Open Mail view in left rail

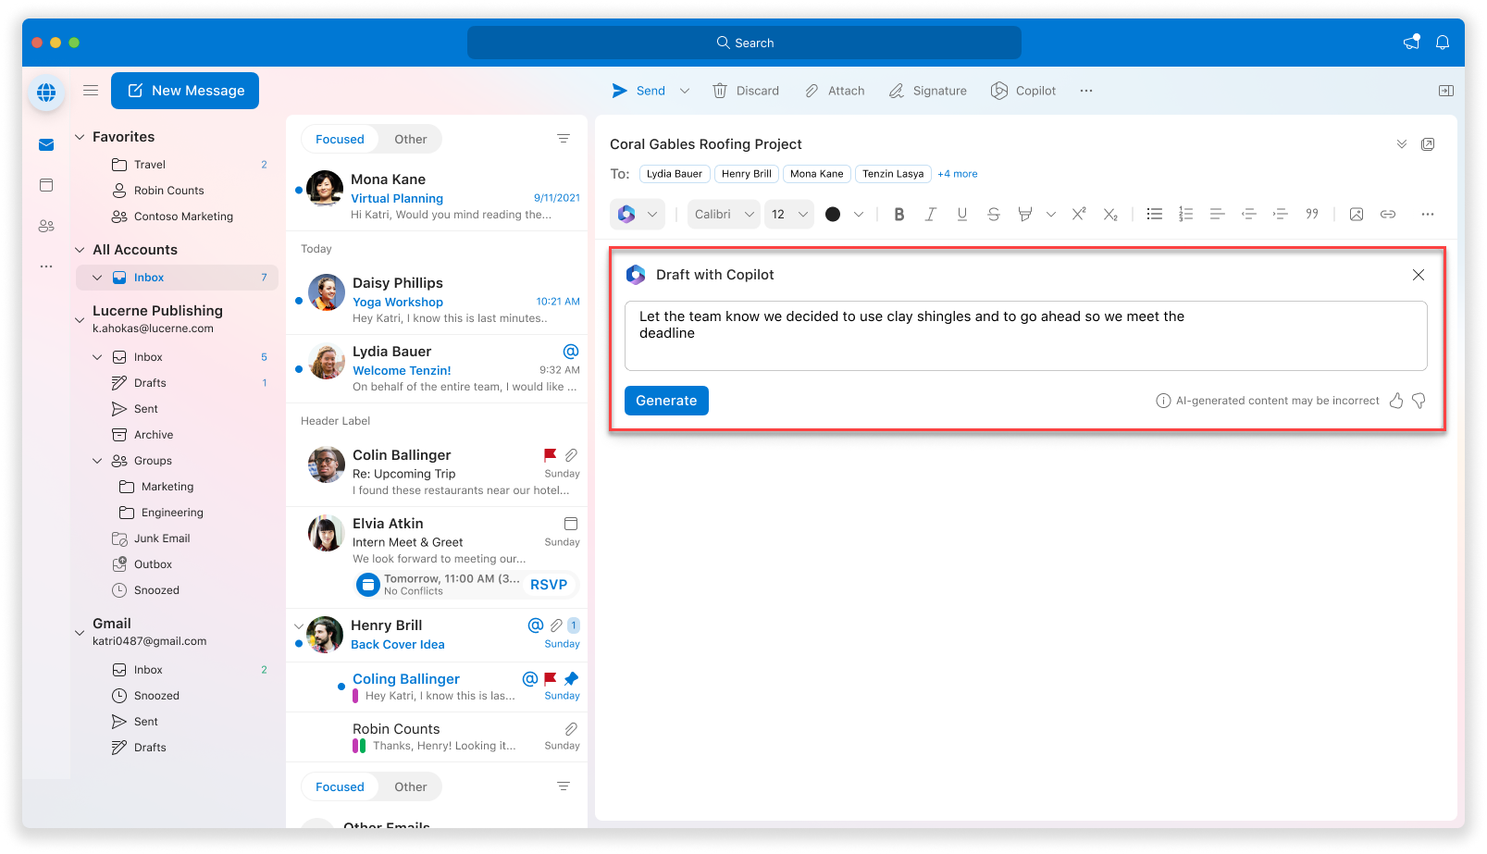coord(46,144)
